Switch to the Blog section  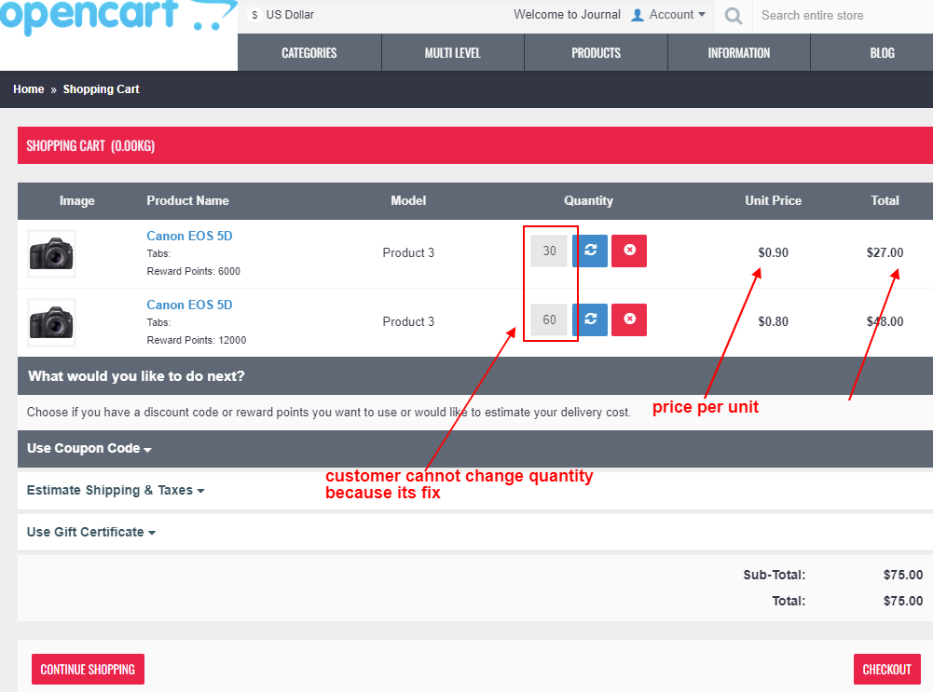pyautogui.click(x=882, y=52)
